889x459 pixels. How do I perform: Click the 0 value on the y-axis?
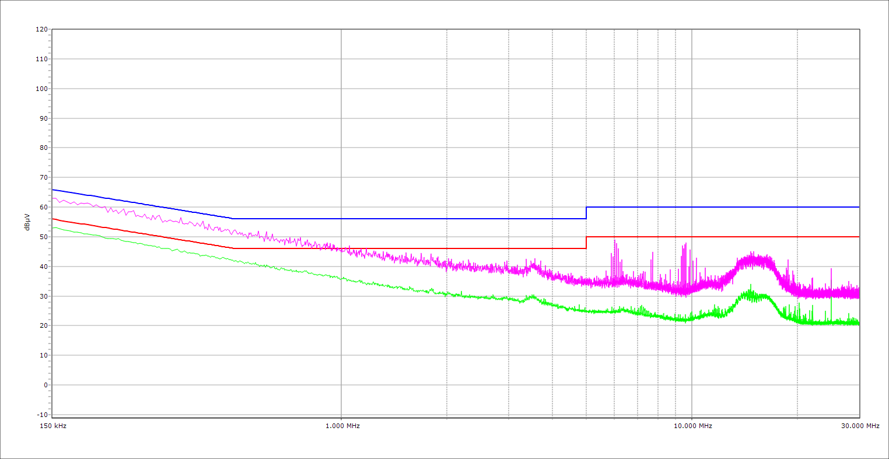(x=45, y=385)
